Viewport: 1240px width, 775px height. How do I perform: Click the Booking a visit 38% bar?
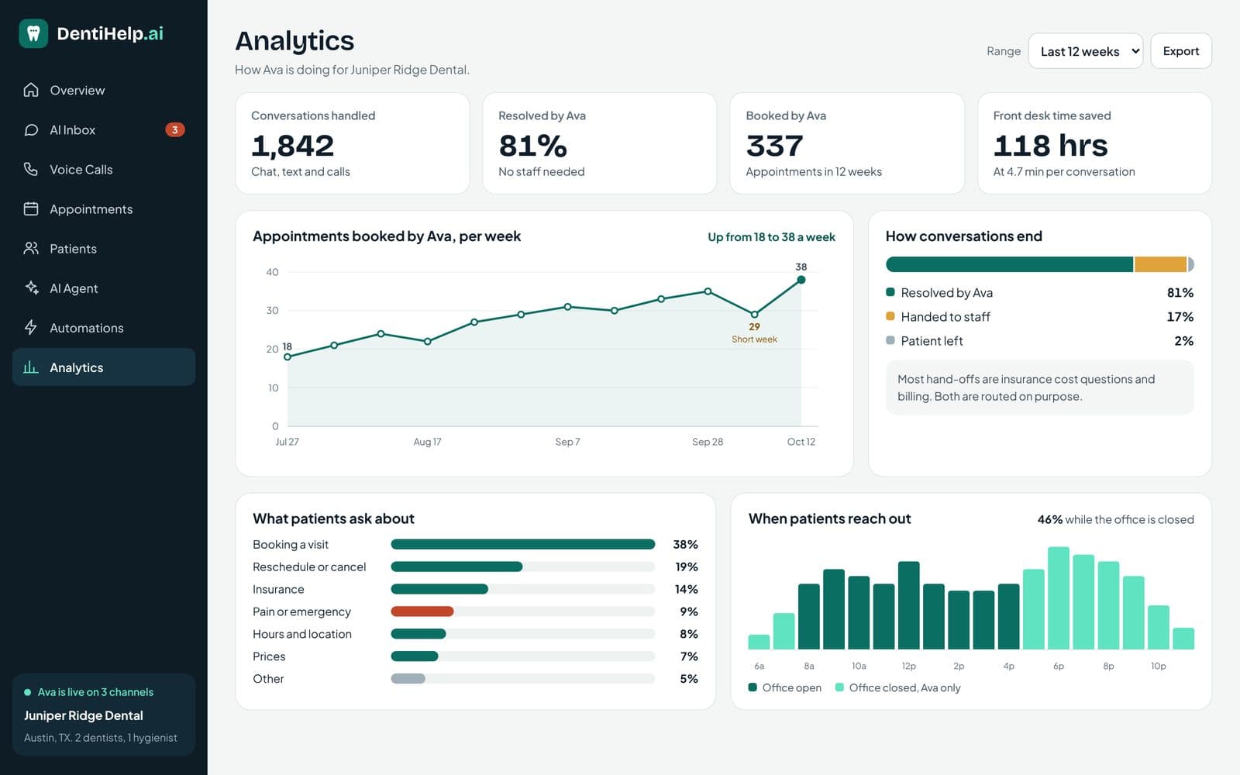(x=523, y=544)
